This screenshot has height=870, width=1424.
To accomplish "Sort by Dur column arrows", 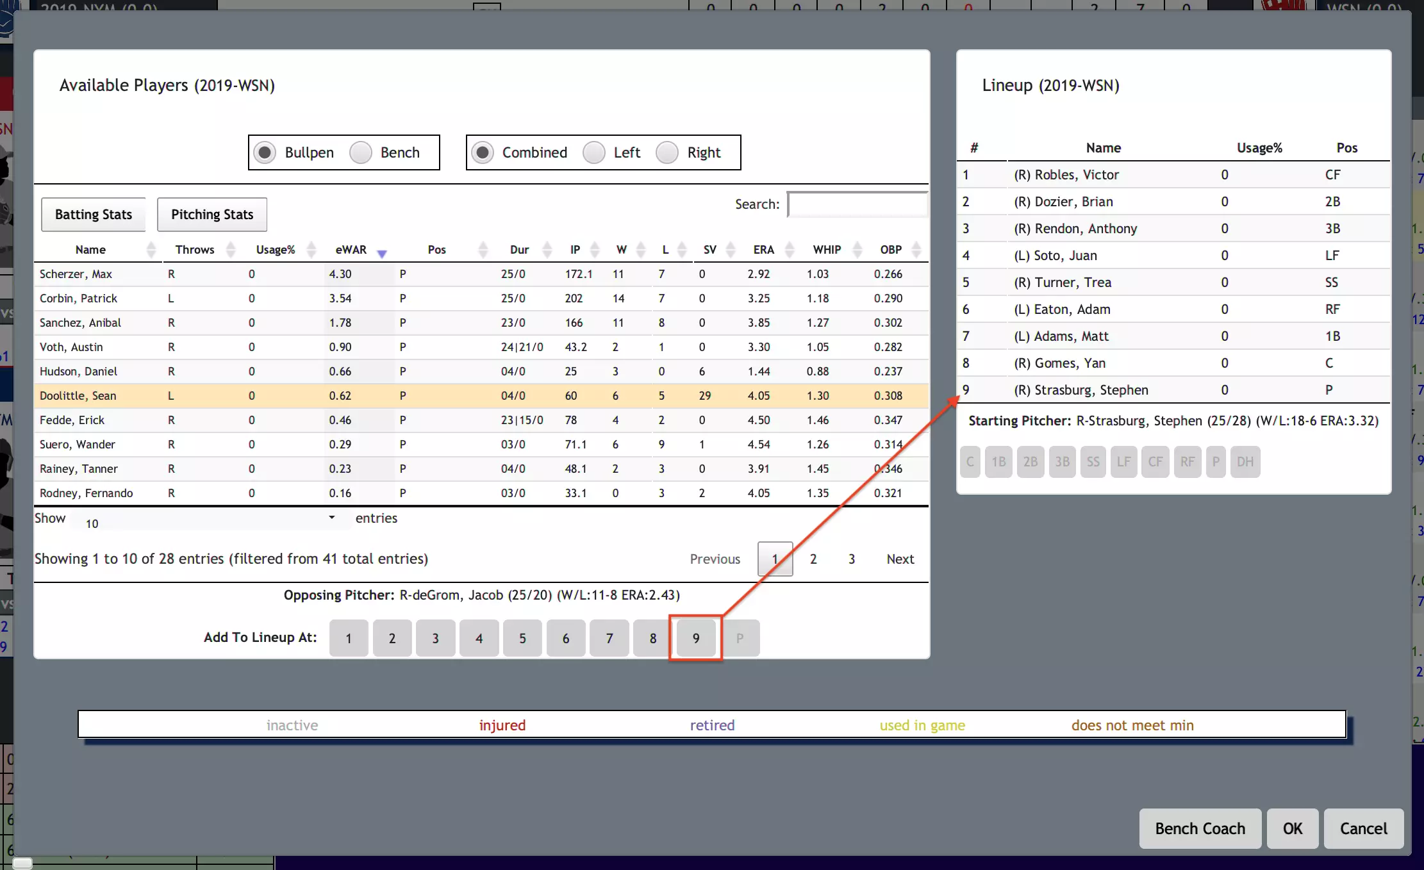I will tap(547, 250).
